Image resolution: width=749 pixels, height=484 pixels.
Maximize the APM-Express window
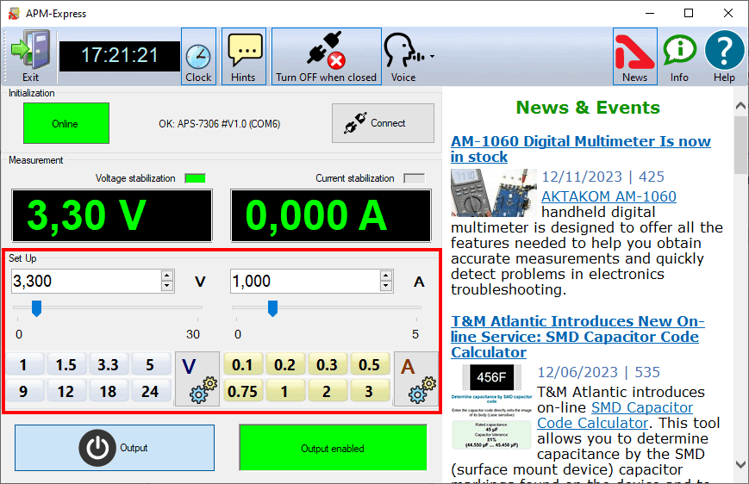click(689, 14)
